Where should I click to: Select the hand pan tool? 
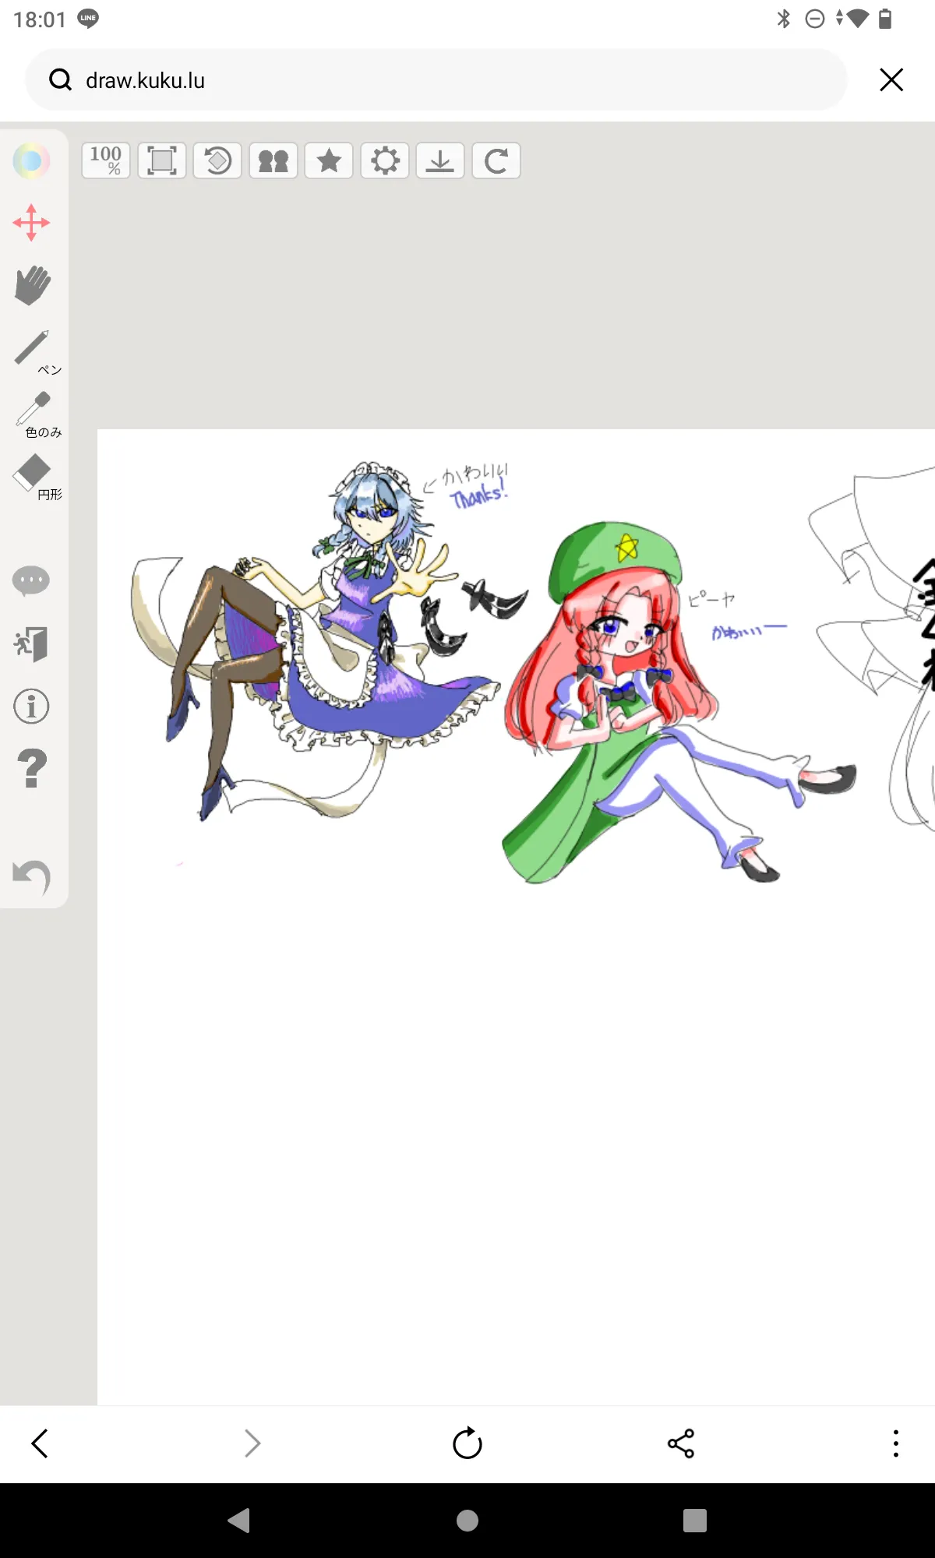pyautogui.click(x=32, y=285)
